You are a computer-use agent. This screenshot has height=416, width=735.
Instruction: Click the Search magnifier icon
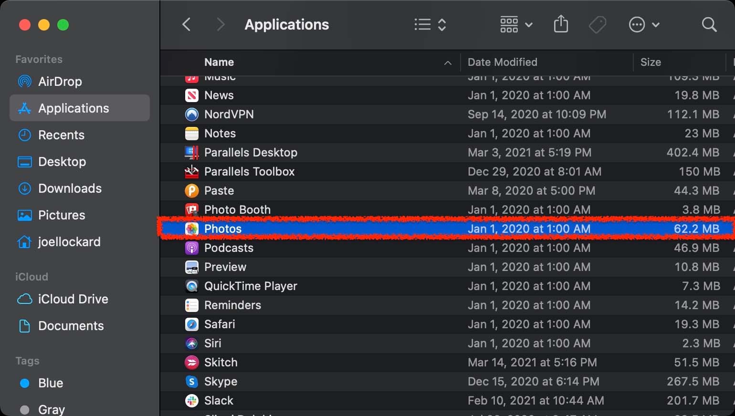coord(709,24)
